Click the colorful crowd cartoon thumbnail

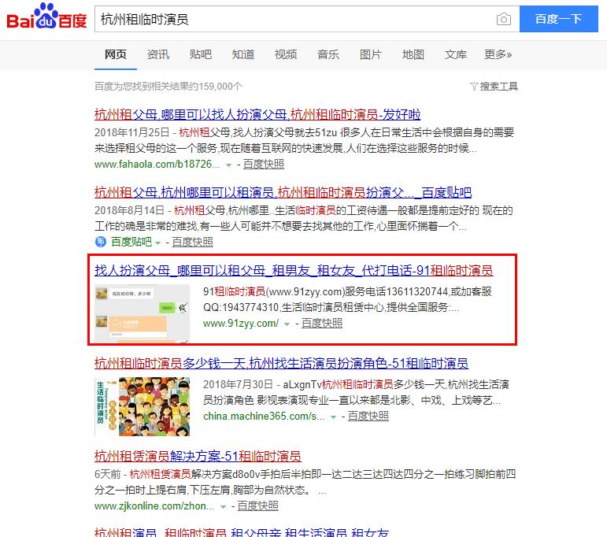pyautogui.click(x=142, y=406)
